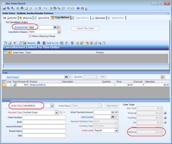Click the binoculars icon beside Original Order field
Screen dimensions: 172x144
click(55, 27)
